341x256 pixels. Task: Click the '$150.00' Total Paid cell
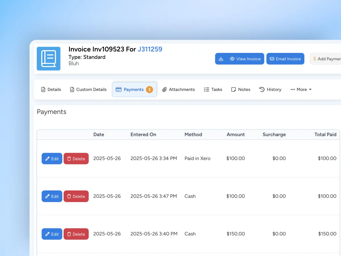[327, 234]
